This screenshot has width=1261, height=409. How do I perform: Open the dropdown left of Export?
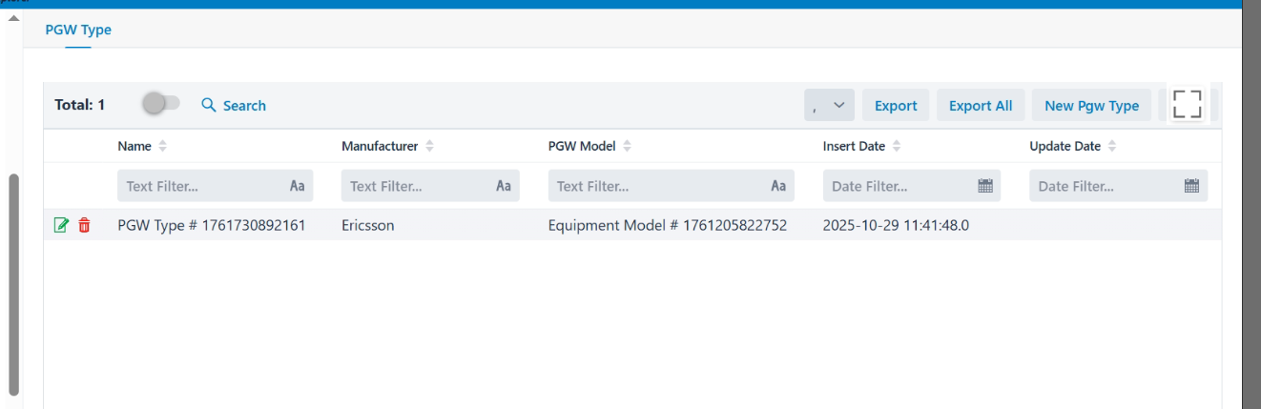click(829, 106)
